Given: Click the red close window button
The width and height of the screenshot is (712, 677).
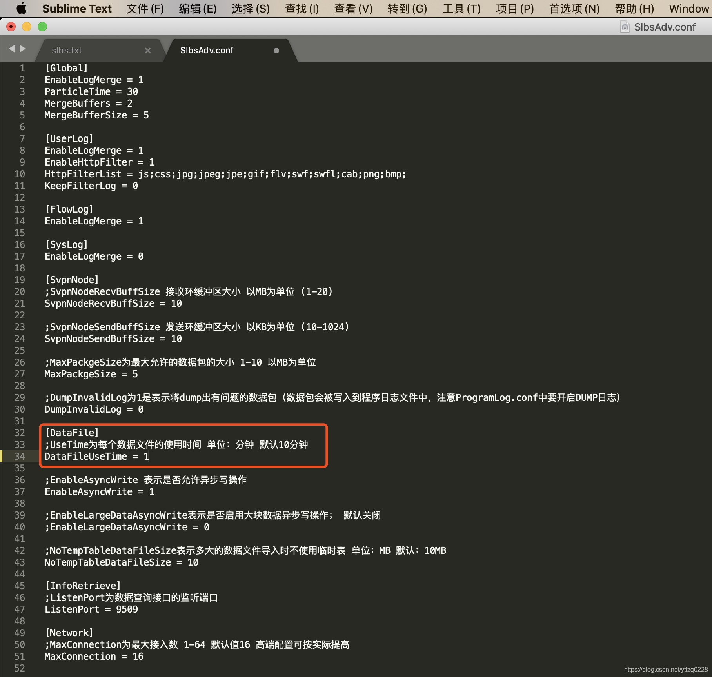Looking at the screenshot, I should pos(11,27).
